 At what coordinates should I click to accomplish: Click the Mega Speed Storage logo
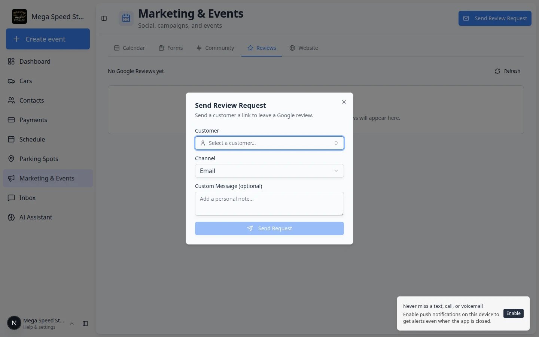pos(19,16)
